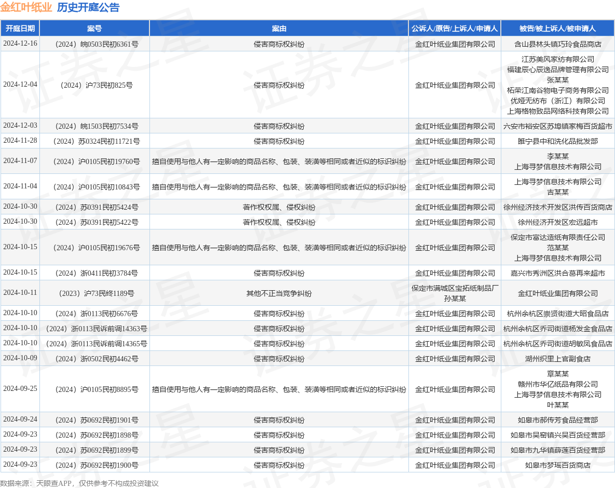Click the 金红叶纸业 title text
615x488 pixels.
26,7
